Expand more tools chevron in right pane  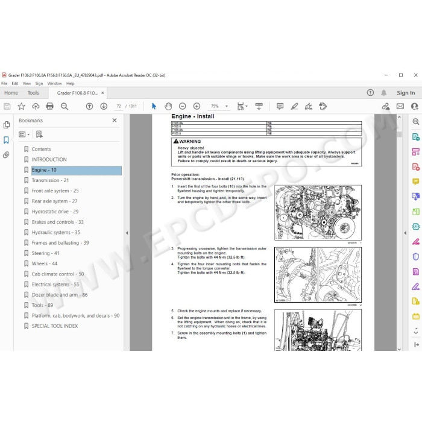(x=416, y=331)
